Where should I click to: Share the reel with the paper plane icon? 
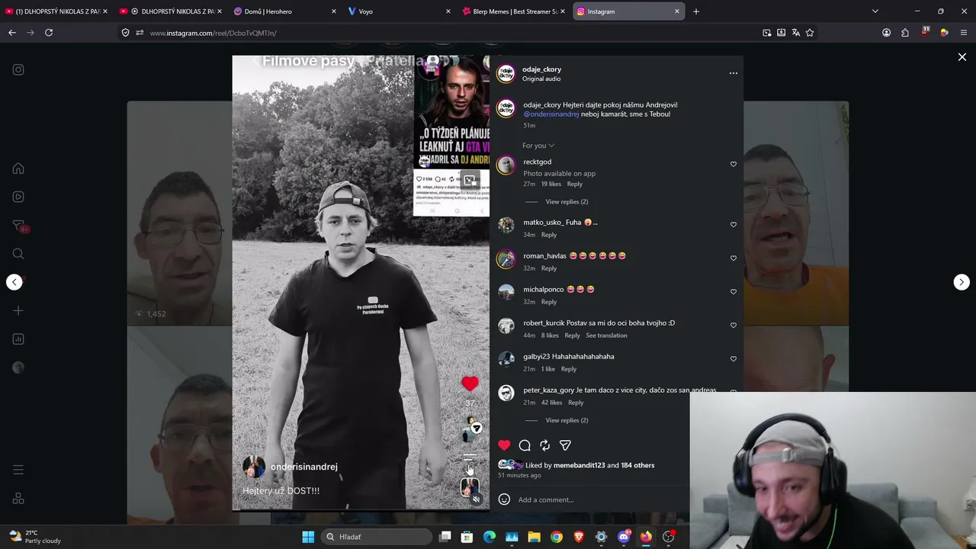click(x=565, y=445)
